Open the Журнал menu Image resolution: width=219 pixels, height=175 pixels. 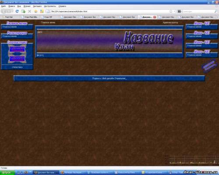[27, 6]
